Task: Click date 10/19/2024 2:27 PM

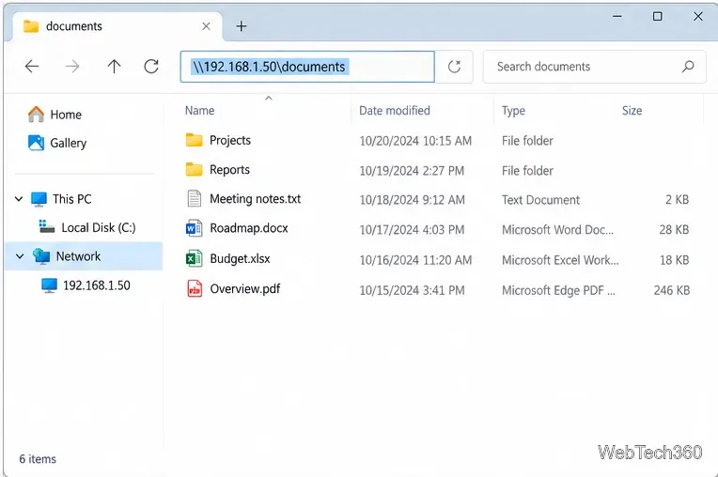Action: click(x=412, y=171)
